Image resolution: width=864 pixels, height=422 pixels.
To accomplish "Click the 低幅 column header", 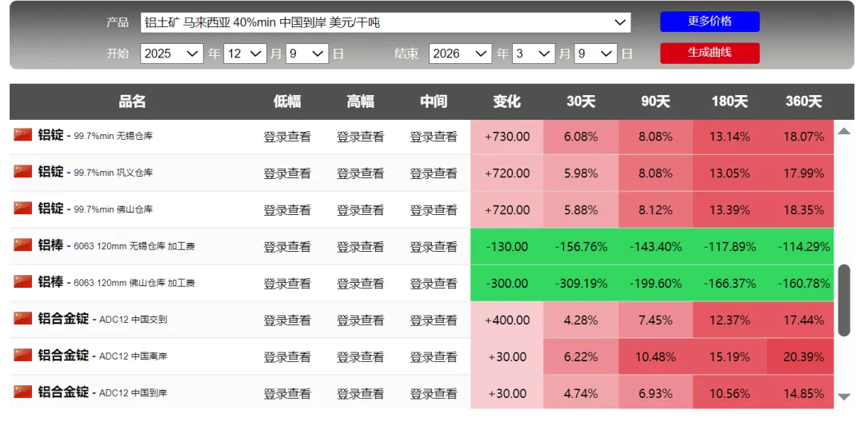I will [x=287, y=102].
